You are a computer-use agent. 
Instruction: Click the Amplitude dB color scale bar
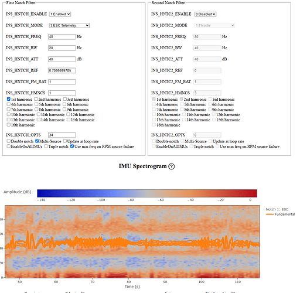pos(147,193)
